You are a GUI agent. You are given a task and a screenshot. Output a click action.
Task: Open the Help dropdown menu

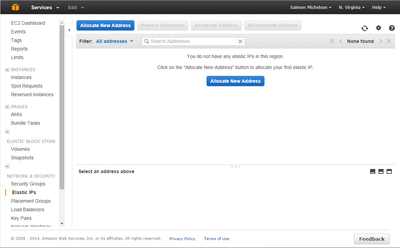[x=379, y=8]
